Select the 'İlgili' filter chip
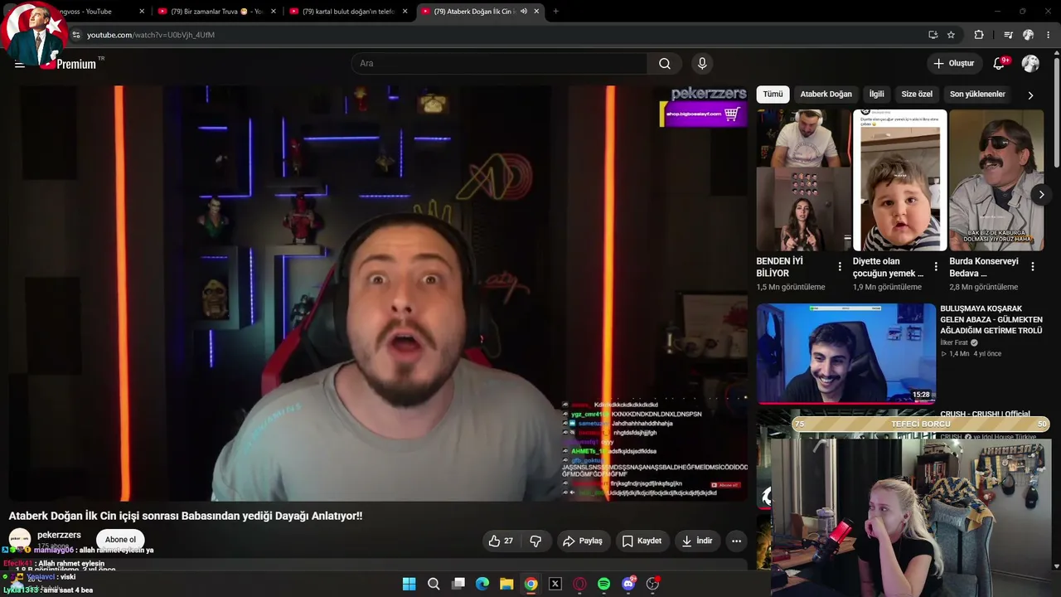 (876, 95)
